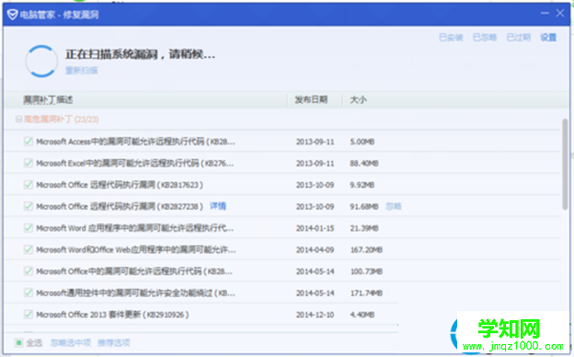The height and width of the screenshot is (357, 574).
Task: Open 设置 settings
Action: click(x=548, y=38)
